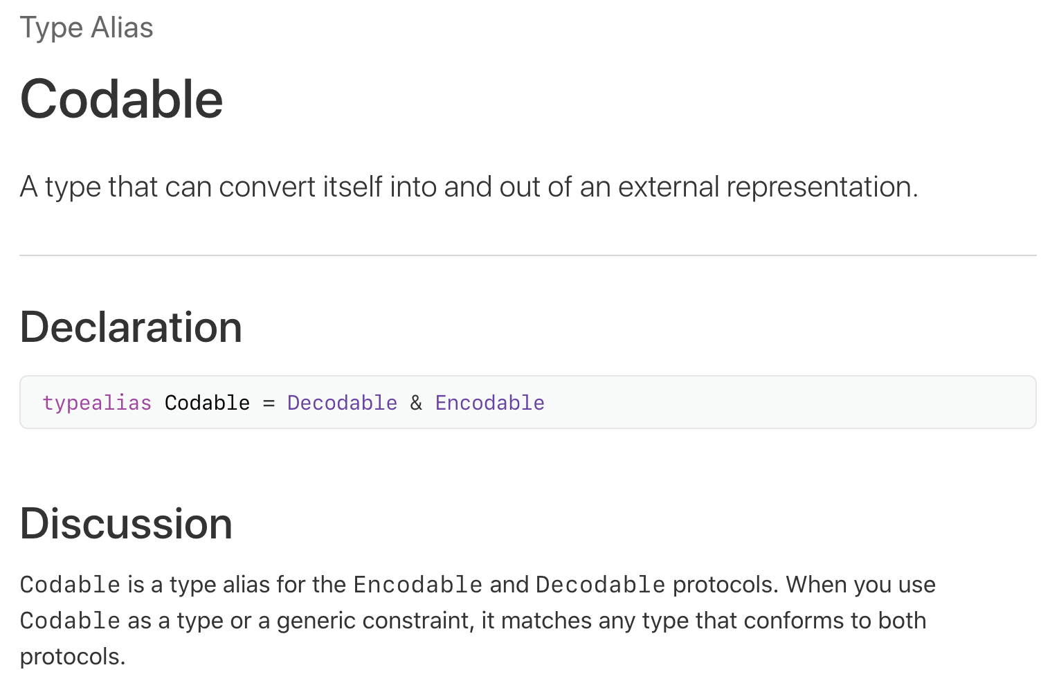The image size is (1059, 699).
Task: Click the Type Alias label above the title
Action: pyautogui.click(x=87, y=28)
